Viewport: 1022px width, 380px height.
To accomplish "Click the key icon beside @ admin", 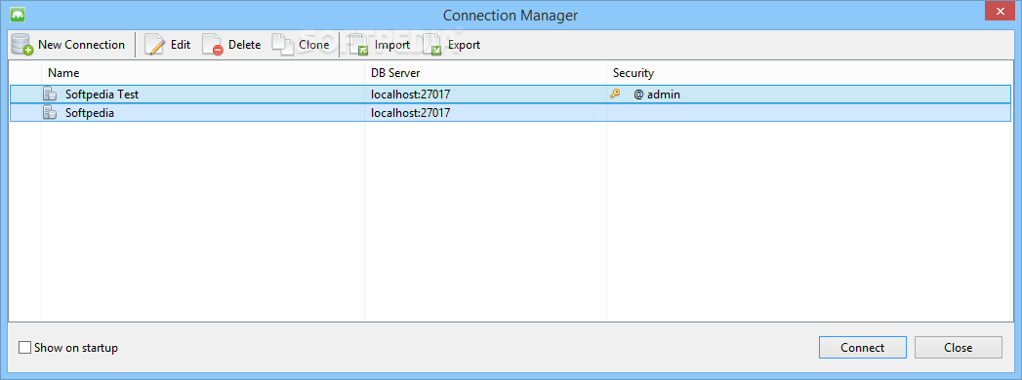I will point(615,94).
